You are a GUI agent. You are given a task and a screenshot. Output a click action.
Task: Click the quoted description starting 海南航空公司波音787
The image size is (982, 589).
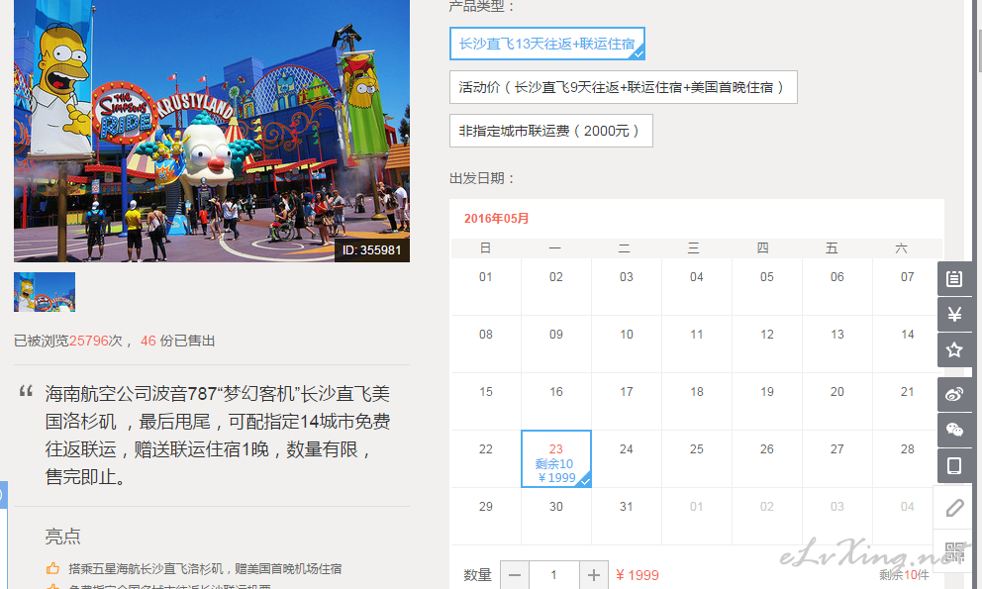click(x=218, y=435)
